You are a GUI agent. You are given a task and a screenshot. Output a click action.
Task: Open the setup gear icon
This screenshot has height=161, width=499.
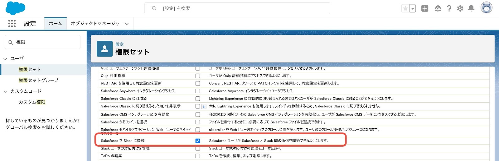pos(460,8)
